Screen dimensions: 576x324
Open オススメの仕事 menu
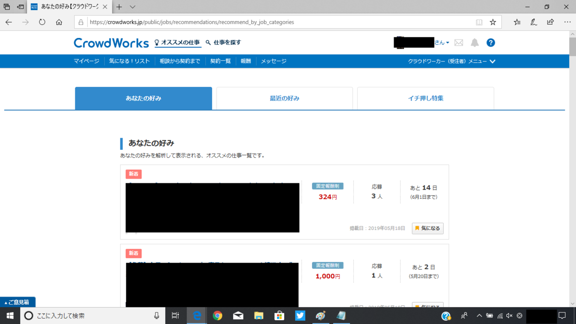coord(178,43)
